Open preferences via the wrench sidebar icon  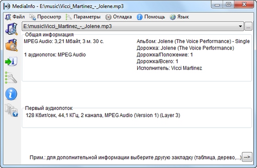pyautogui.click(x=11, y=77)
